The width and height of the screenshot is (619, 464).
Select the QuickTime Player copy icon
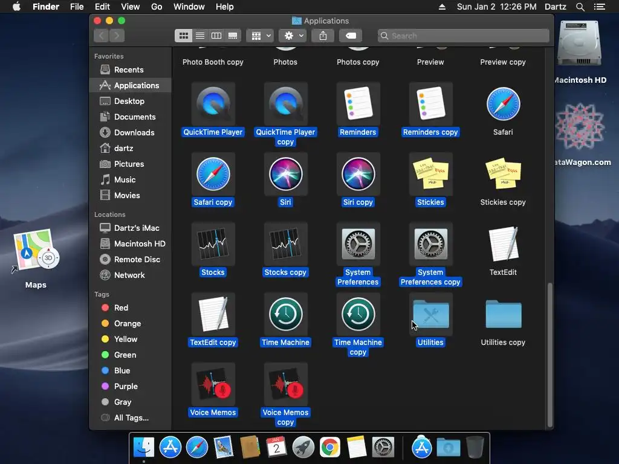[x=285, y=104]
